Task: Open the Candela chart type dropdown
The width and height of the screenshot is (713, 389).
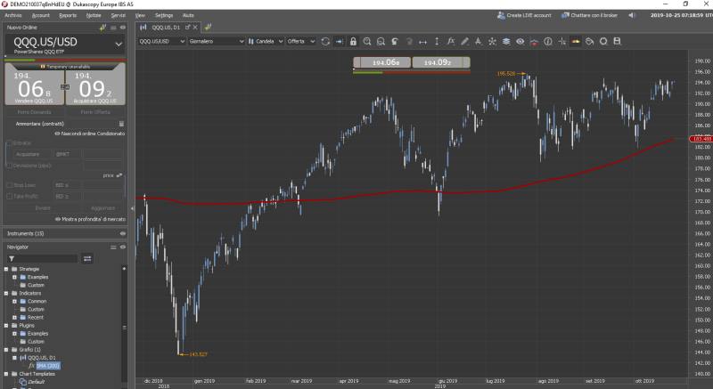Action: coord(266,41)
